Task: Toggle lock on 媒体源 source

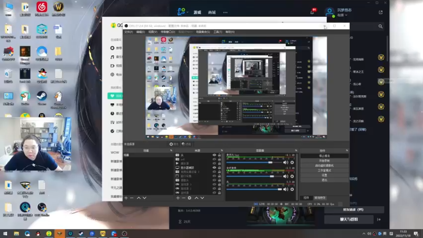Action: tap(219, 163)
